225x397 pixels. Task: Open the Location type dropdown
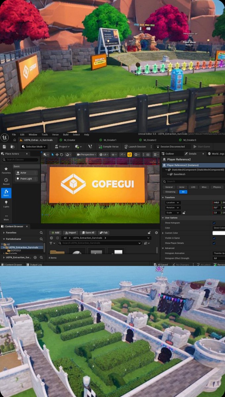[173, 202]
